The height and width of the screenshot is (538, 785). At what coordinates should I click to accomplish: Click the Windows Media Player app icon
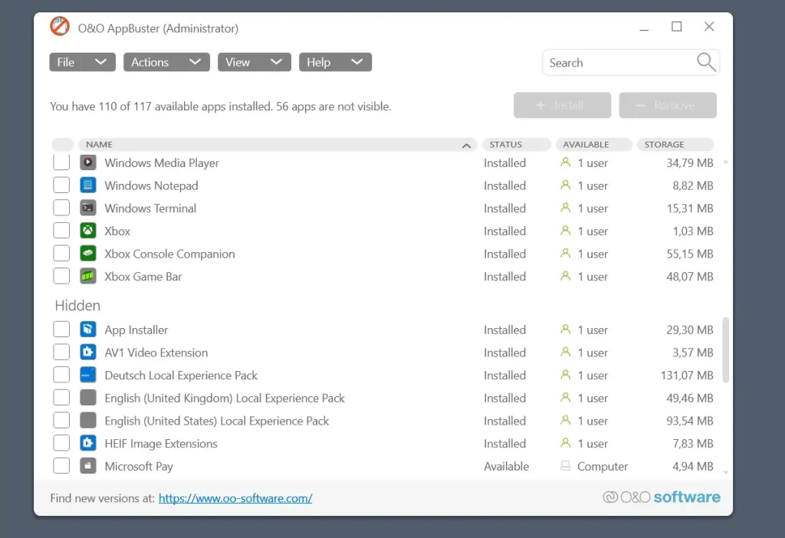(x=87, y=162)
